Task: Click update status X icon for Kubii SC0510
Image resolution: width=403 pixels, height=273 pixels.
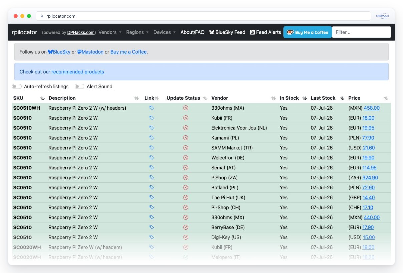Action: tap(186, 118)
